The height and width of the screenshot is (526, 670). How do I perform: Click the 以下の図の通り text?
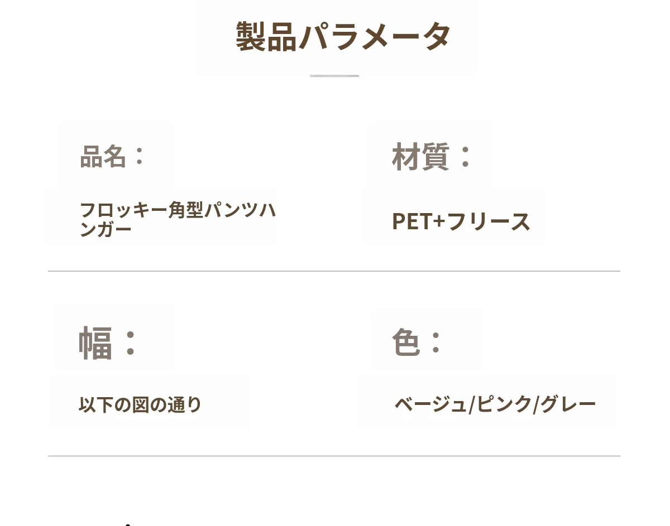pos(140,404)
